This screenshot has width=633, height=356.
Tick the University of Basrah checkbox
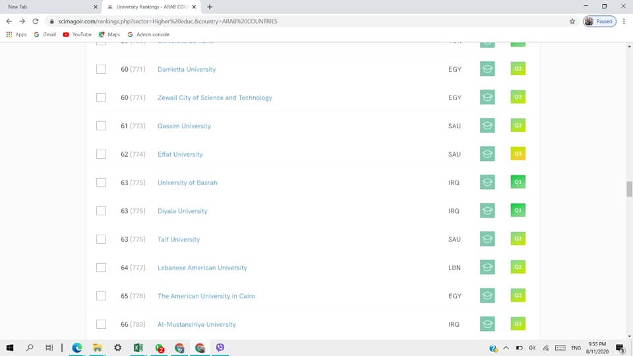click(101, 183)
